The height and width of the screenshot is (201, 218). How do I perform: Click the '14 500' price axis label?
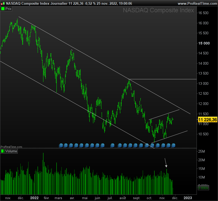[203, 53]
